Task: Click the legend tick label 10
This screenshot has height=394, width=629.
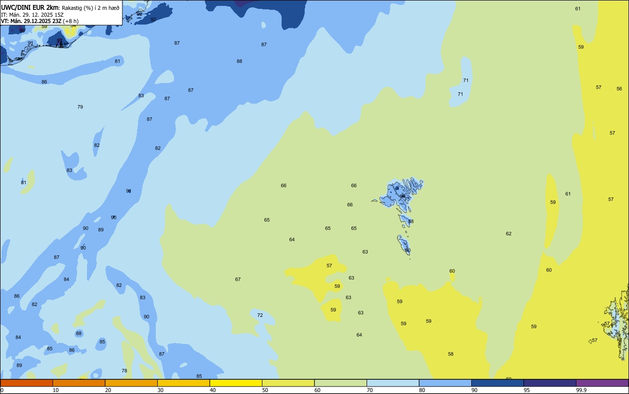Action: pos(56,390)
